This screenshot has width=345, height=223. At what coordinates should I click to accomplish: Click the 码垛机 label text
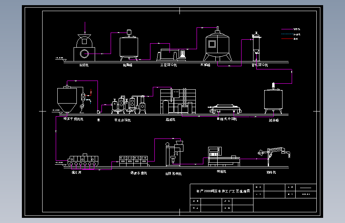point(271,172)
